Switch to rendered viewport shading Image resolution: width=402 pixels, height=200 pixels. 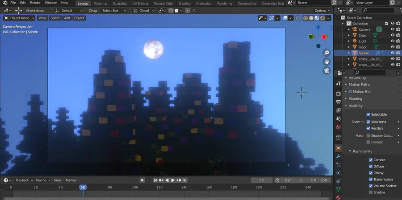322,18
